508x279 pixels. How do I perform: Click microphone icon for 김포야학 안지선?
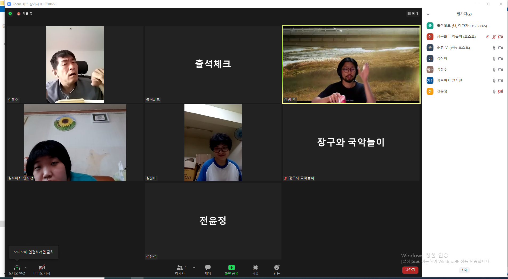pyautogui.click(x=494, y=81)
